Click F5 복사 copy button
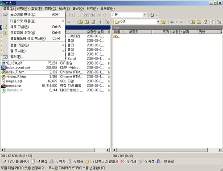 click(x=57, y=161)
